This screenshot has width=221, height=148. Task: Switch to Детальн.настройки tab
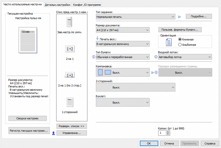(x=58, y=5)
